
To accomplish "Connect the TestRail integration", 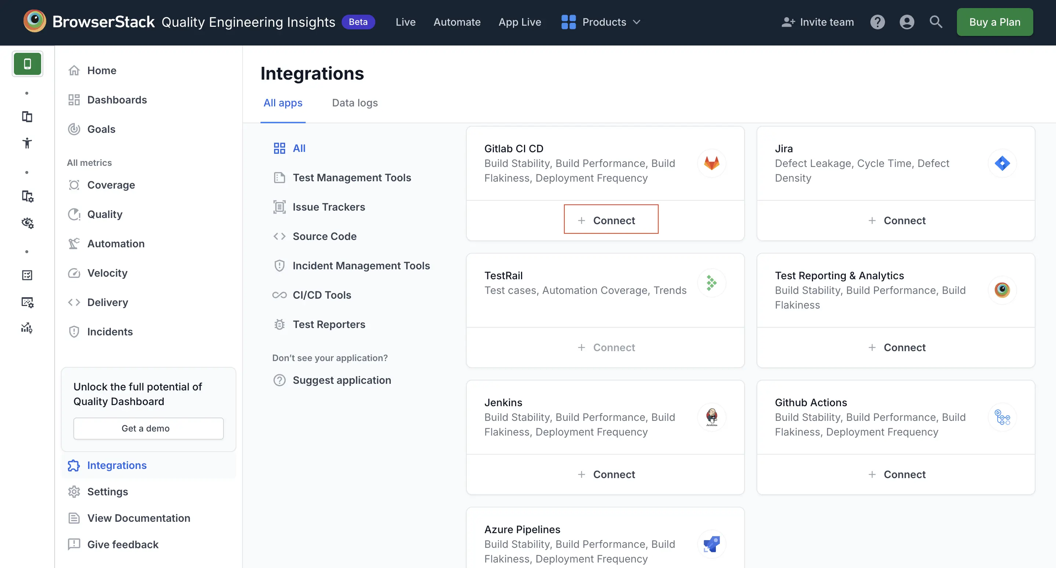I will coord(606,348).
